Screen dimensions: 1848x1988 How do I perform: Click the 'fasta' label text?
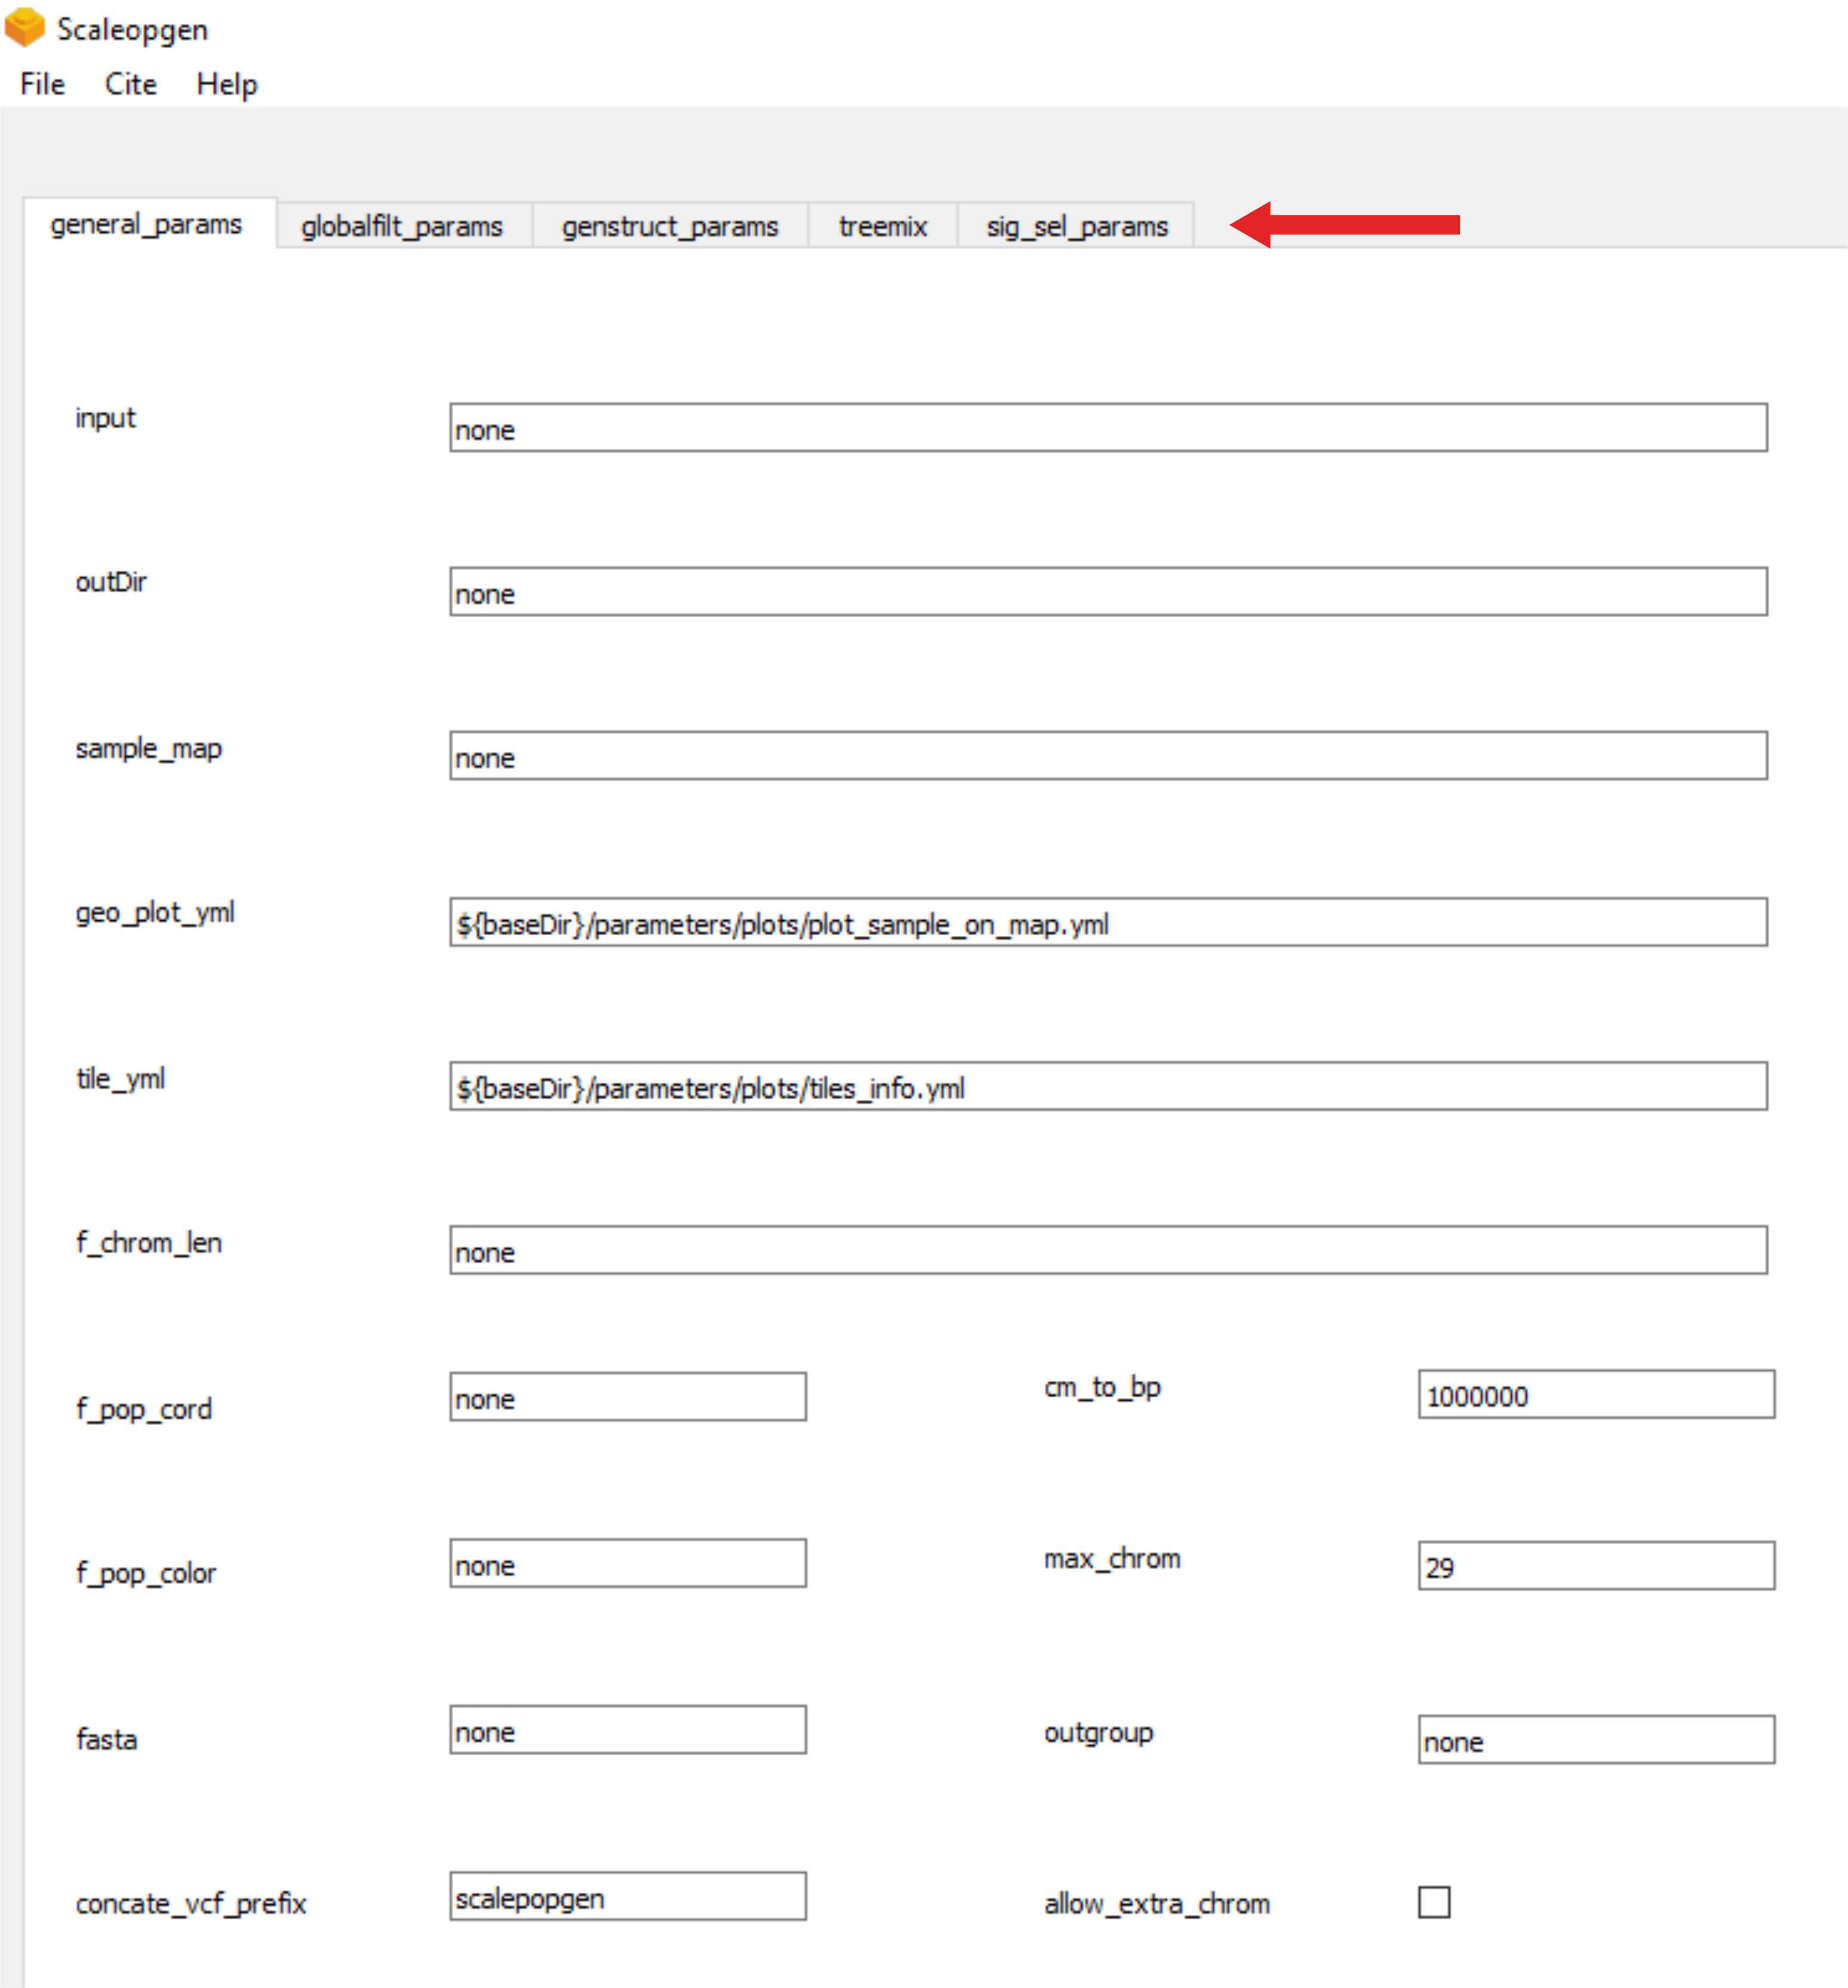[107, 1739]
